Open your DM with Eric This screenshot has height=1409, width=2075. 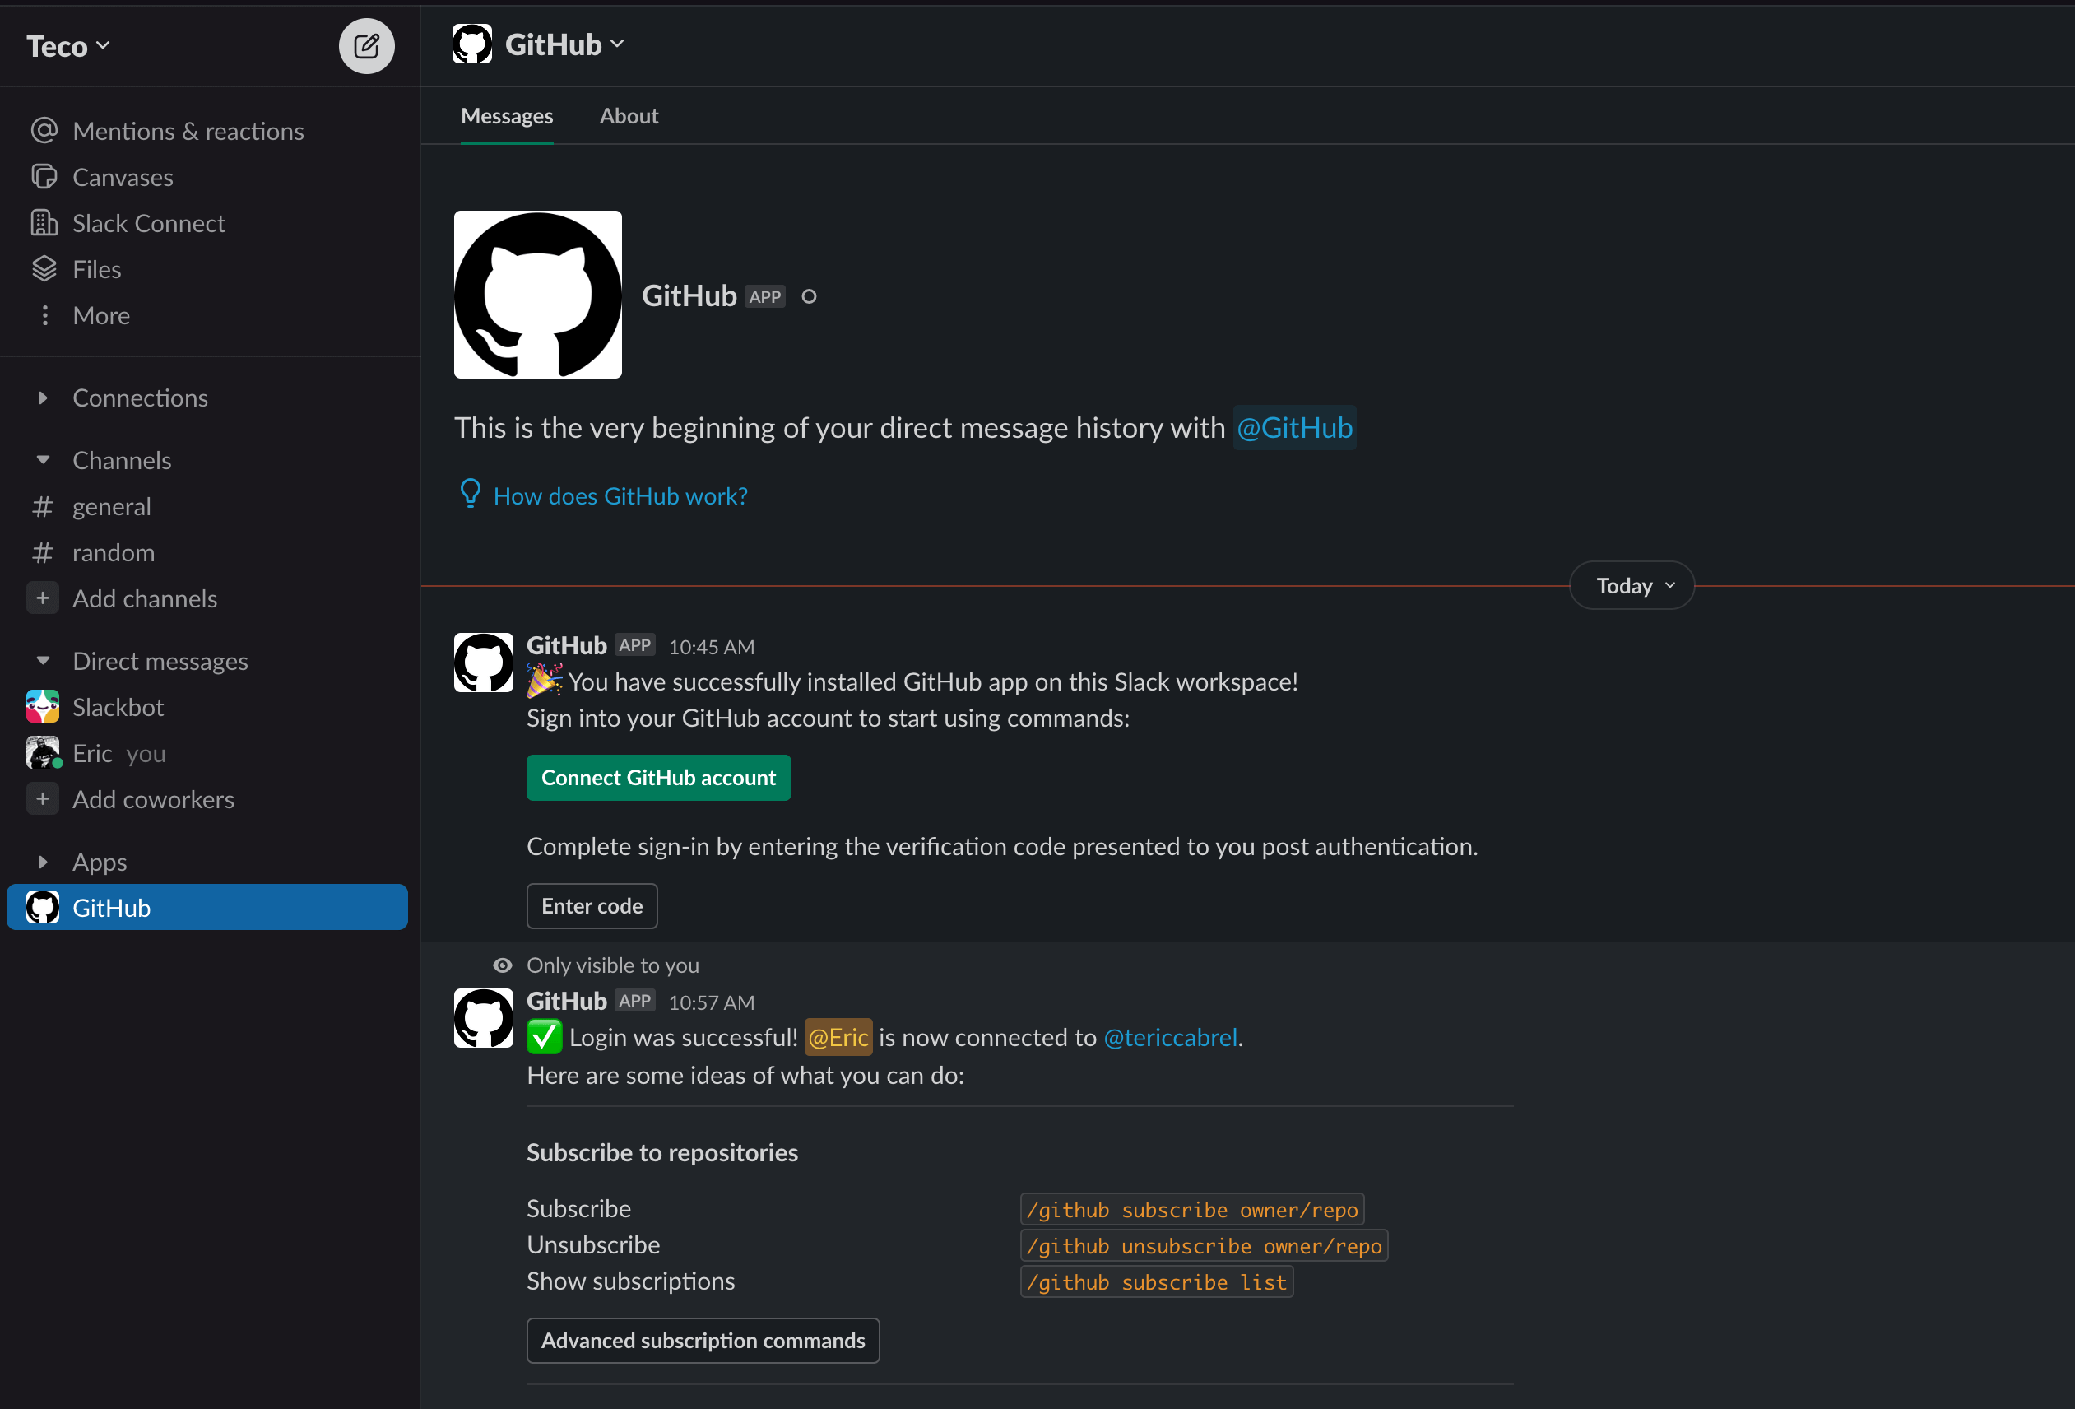click(x=91, y=753)
